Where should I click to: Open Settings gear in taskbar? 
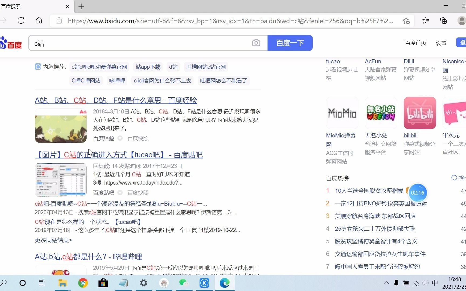pos(144,283)
